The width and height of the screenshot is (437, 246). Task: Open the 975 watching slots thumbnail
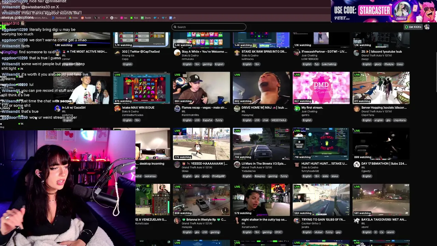coord(142,87)
